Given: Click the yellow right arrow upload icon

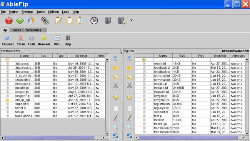Looking at the screenshot, I should pyautogui.click(x=116, y=97).
